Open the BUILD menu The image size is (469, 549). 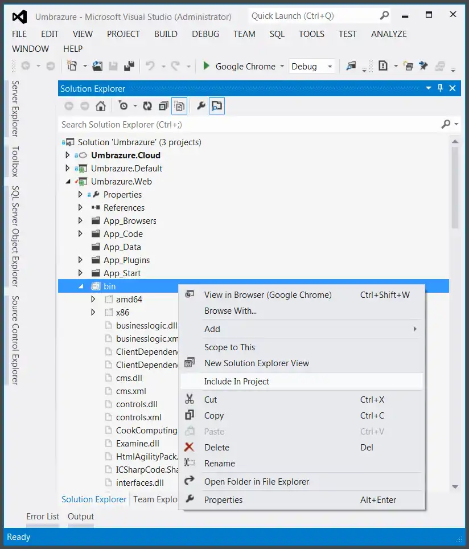click(166, 34)
